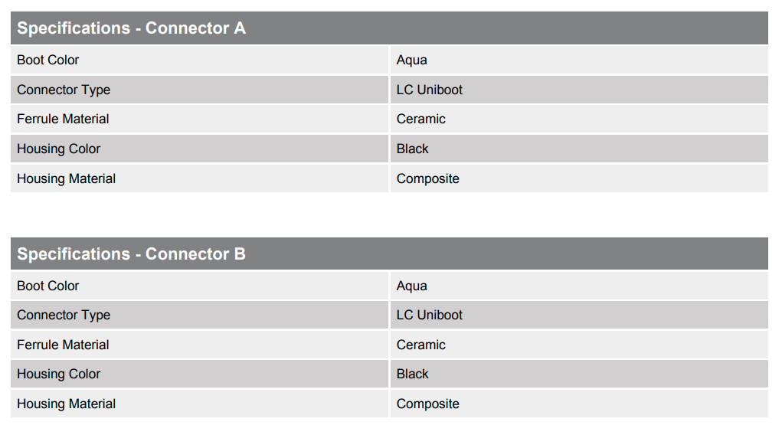Click Connector Type label in Connector A table
Screen dimensions: 782x435
64,90
